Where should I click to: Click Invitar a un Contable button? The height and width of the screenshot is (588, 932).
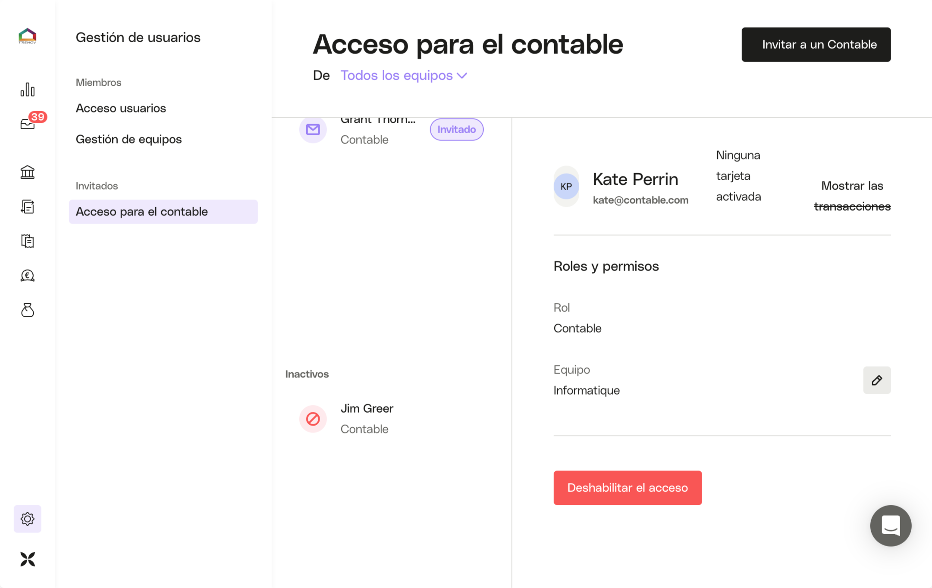[x=816, y=44]
